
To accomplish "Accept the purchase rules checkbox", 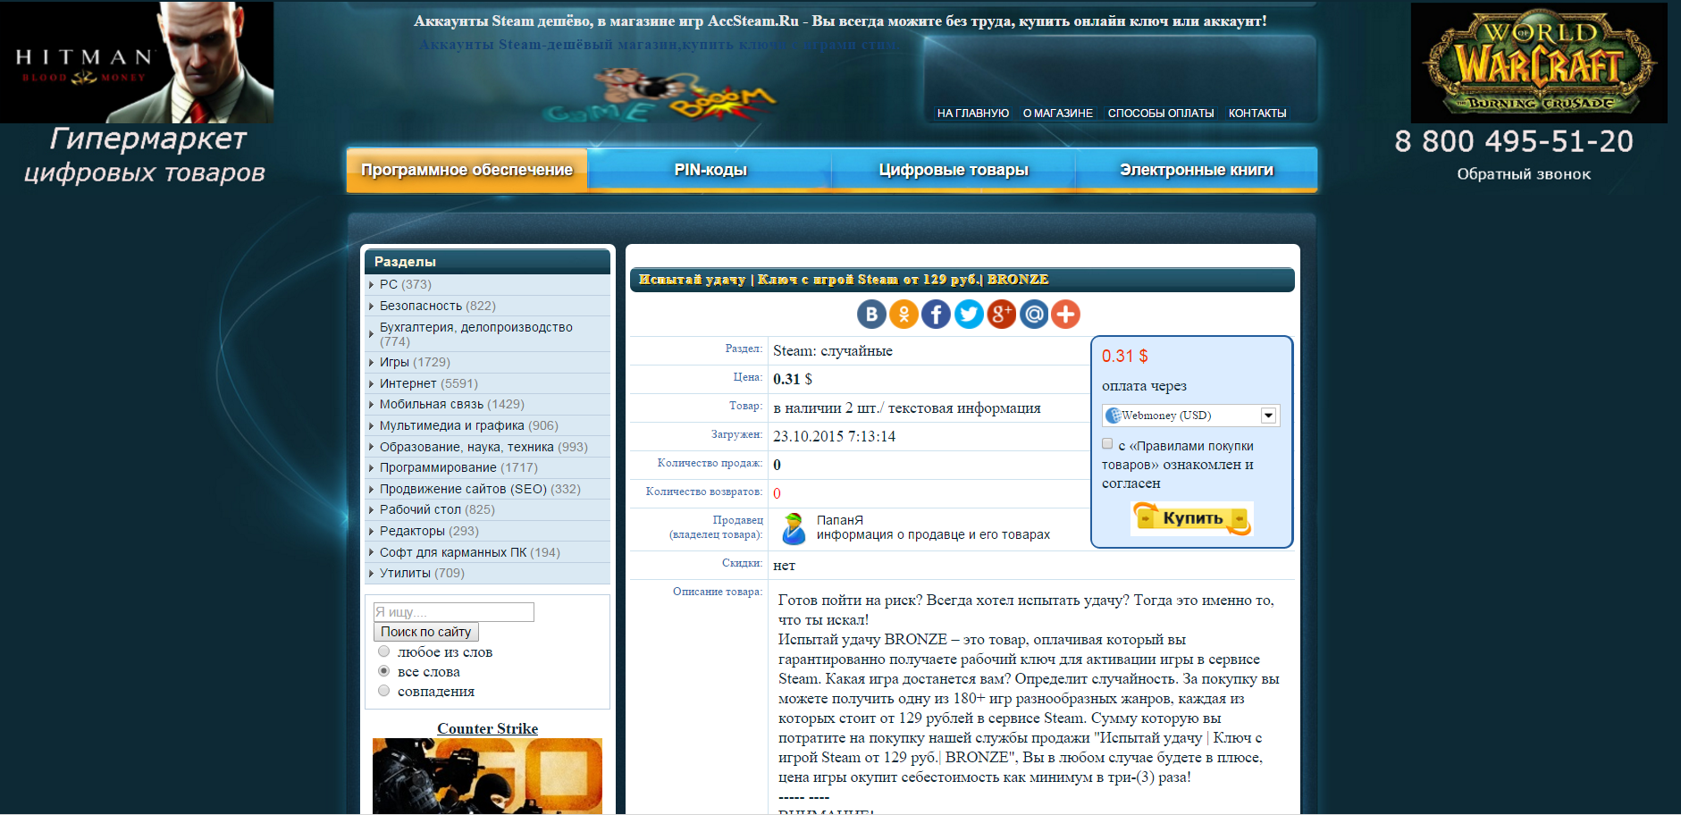I will (x=1107, y=443).
